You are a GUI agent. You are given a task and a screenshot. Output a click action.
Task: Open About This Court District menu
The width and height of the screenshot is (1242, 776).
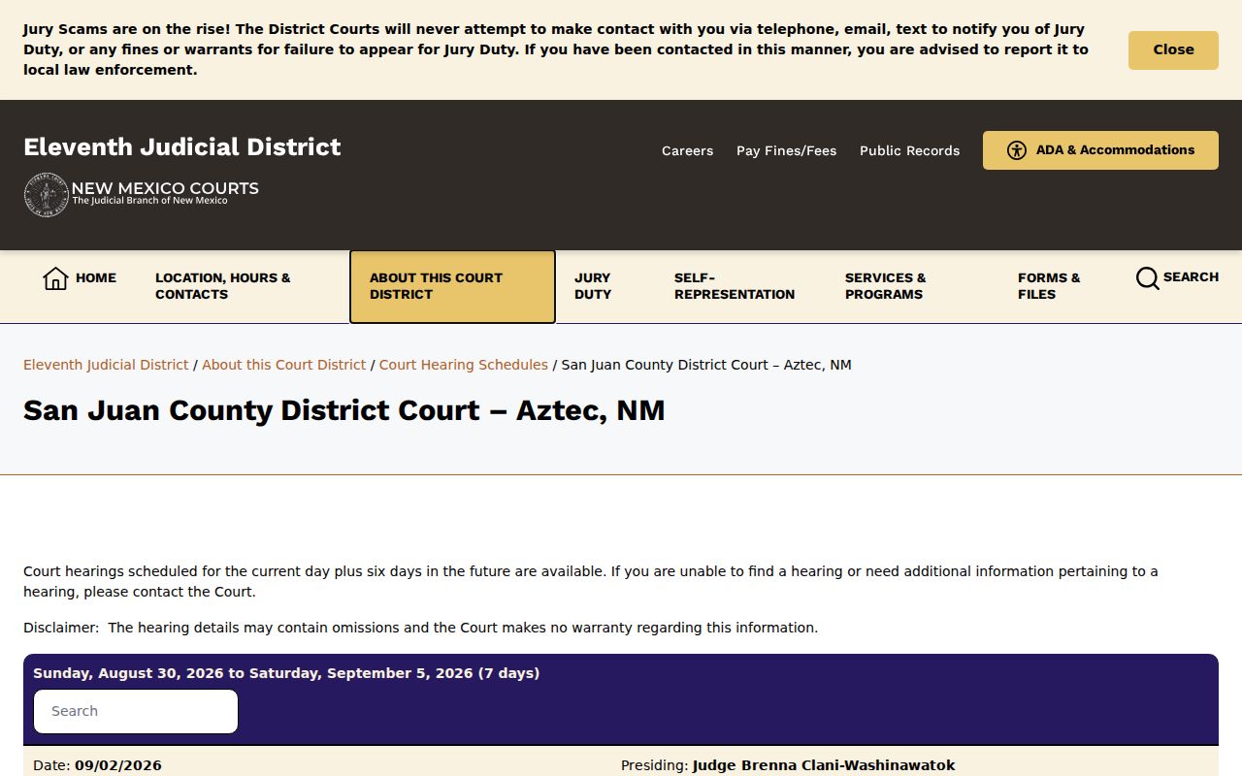pos(452,286)
